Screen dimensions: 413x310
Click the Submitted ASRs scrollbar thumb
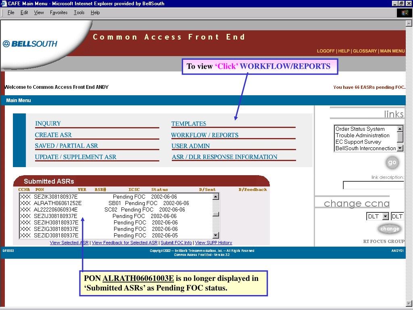(x=216, y=214)
